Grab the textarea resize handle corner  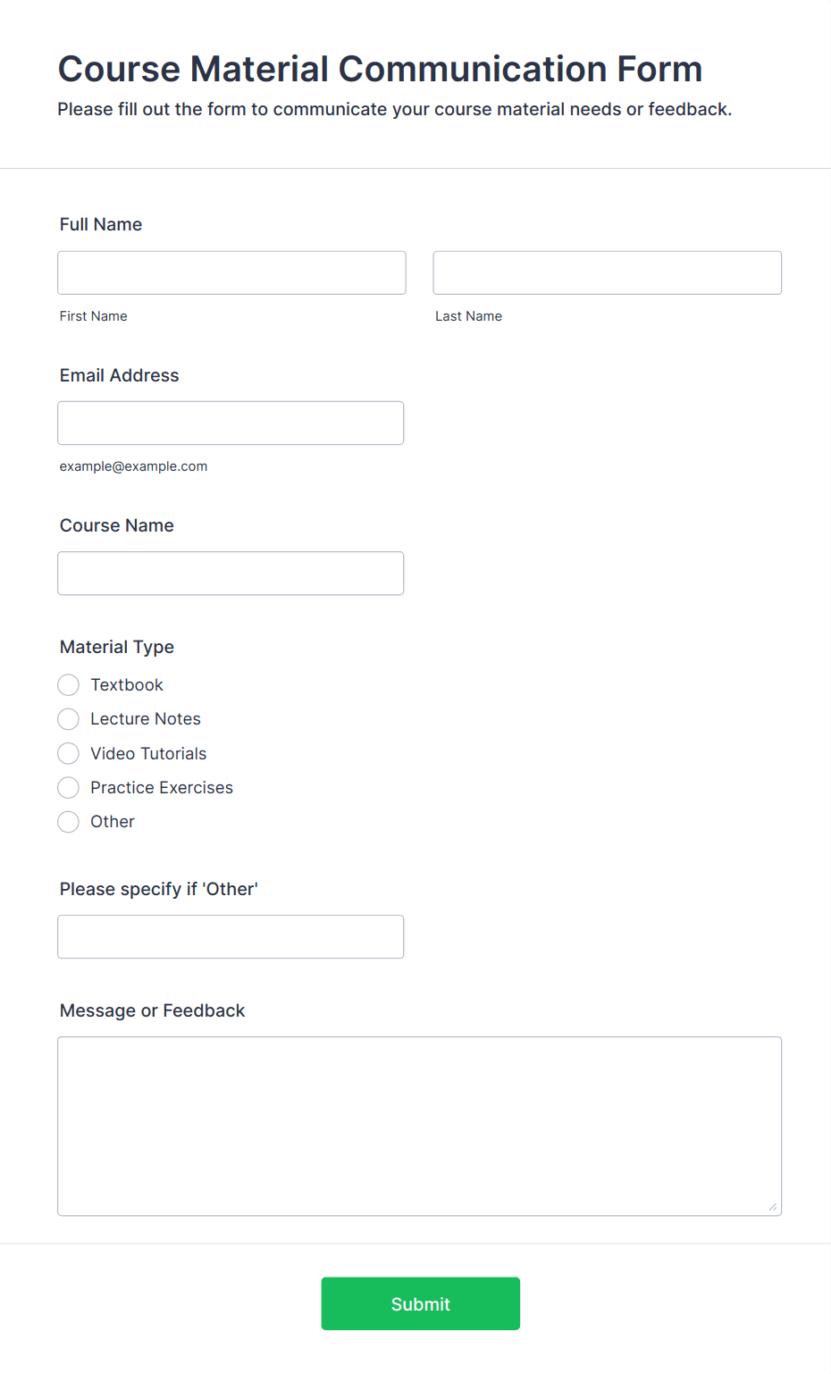tap(773, 1207)
